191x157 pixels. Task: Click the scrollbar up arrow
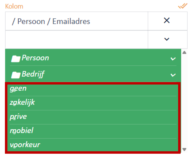coord(184,53)
